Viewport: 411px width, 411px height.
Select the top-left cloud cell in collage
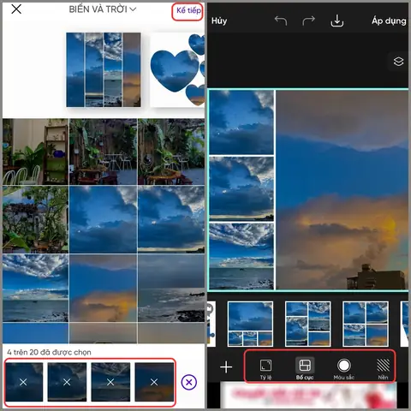(x=241, y=122)
